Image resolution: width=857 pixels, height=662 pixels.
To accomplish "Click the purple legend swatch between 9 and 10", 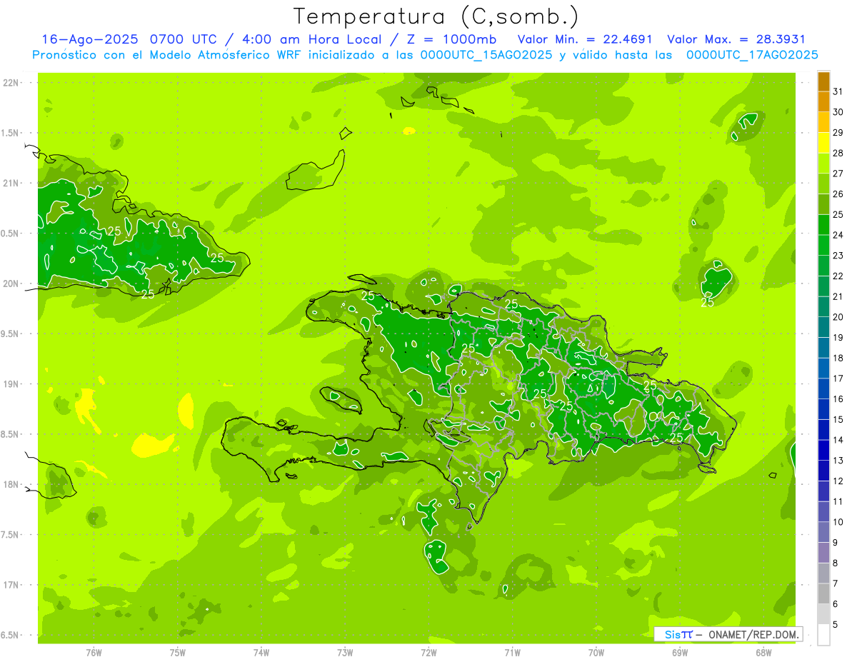I will [x=823, y=532].
